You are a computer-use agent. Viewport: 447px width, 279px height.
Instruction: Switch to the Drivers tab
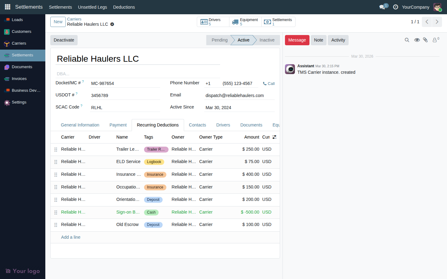223,125
